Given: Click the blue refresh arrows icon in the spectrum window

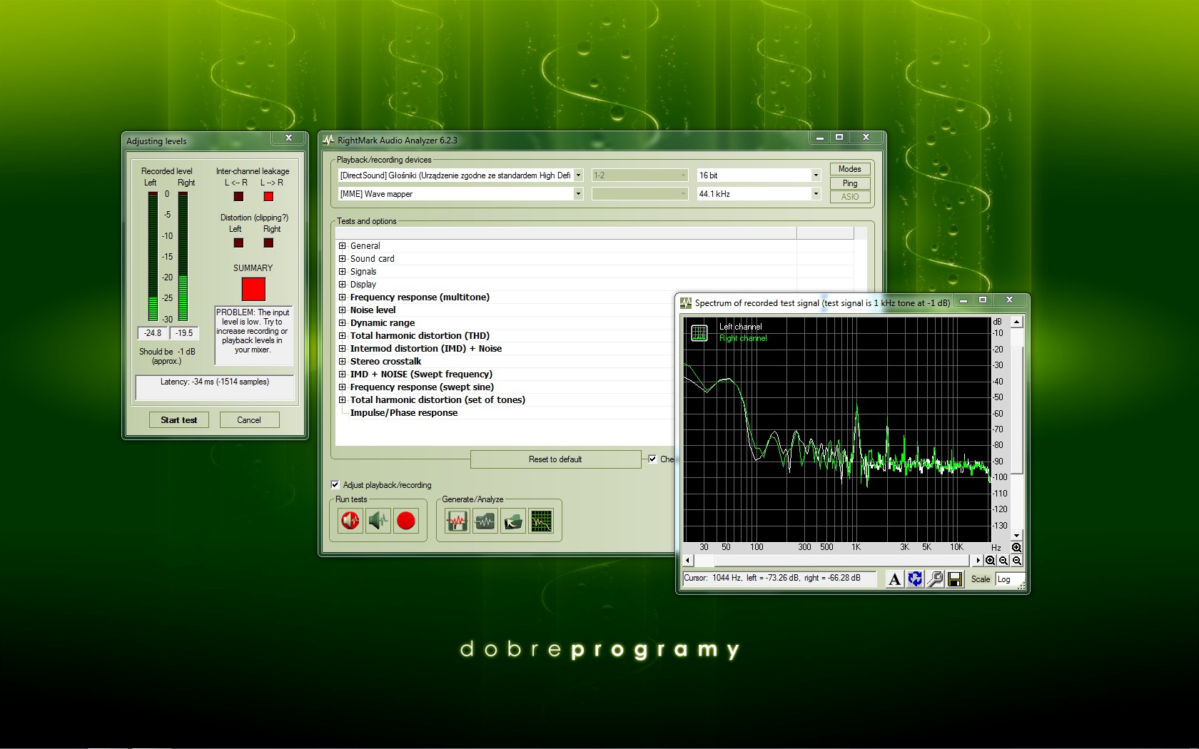Looking at the screenshot, I should (915, 579).
